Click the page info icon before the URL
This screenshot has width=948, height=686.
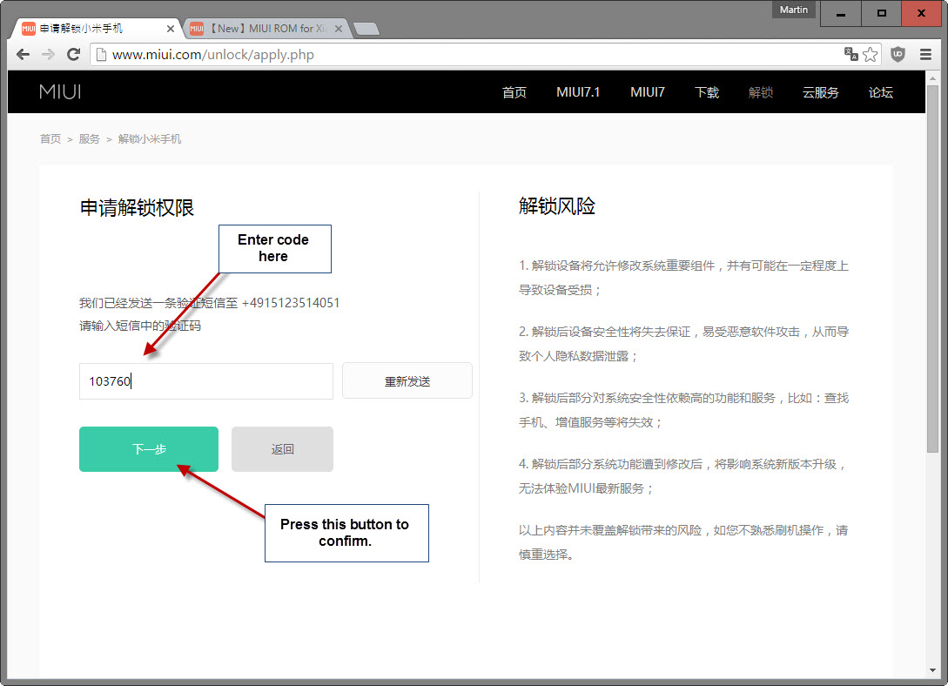tap(102, 55)
